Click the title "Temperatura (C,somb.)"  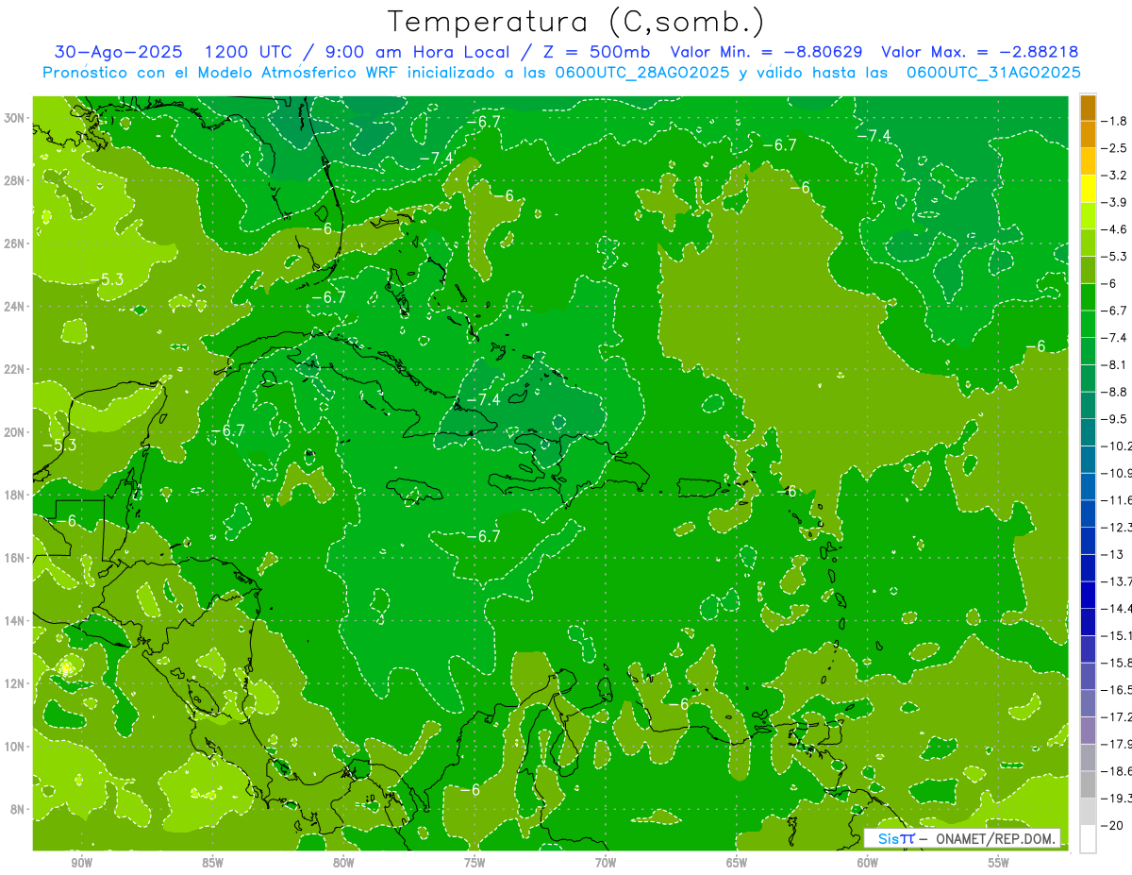(x=575, y=22)
